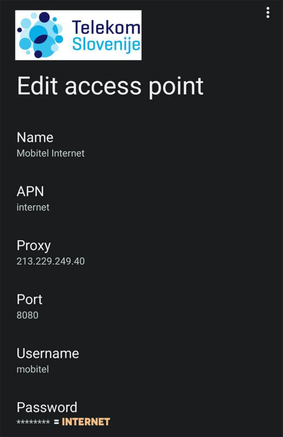Select the Name label
Image resolution: width=283 pixels, height=437 pixels.
pyautogui.click(x=35, y=137)
